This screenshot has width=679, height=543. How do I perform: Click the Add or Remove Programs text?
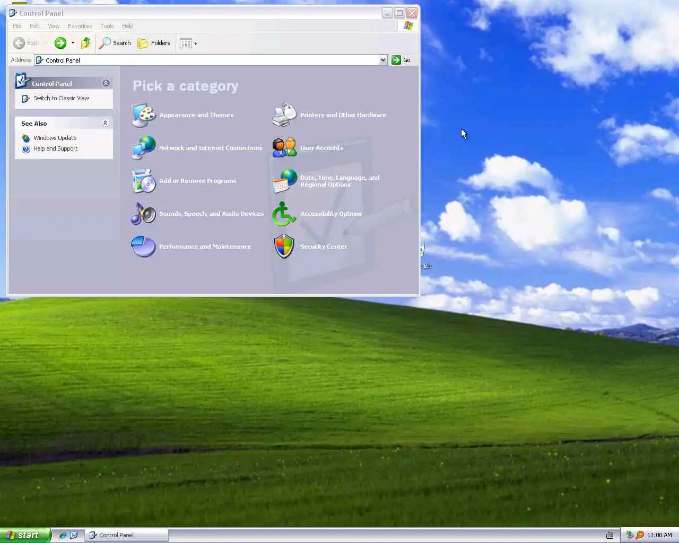pyautogui.click(x=197, y=181)
